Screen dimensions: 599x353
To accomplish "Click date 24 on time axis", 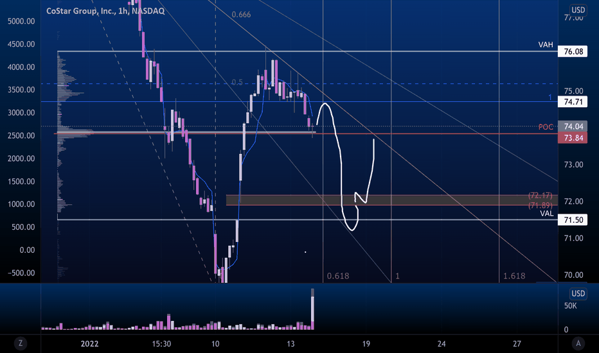I will pyautogui.click(x=442, y=344).
